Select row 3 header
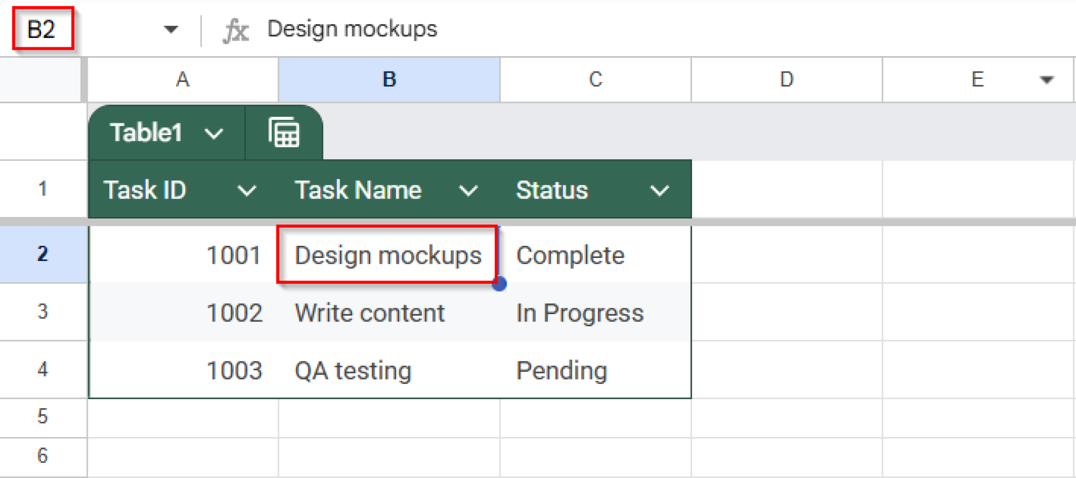 [x=43, y=312]
